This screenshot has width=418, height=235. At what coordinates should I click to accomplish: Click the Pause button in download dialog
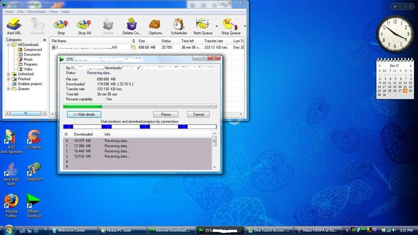point(166,115)
